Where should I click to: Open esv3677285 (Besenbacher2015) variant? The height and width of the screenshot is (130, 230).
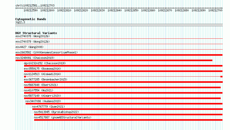click(45, 79)
